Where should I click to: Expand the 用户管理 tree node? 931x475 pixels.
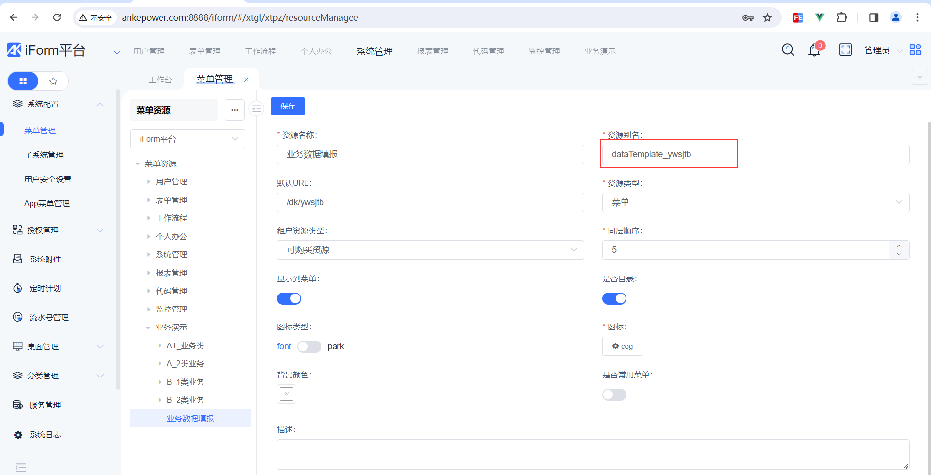tap(149, 182)
